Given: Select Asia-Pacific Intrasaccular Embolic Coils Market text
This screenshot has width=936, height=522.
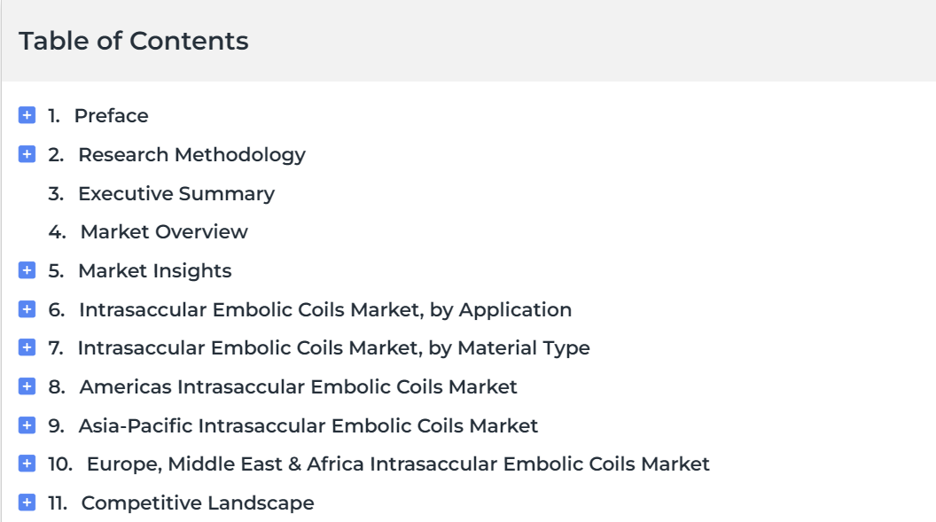Looking at the screenshot, I should pyautogui.click(x=308, y=426).
